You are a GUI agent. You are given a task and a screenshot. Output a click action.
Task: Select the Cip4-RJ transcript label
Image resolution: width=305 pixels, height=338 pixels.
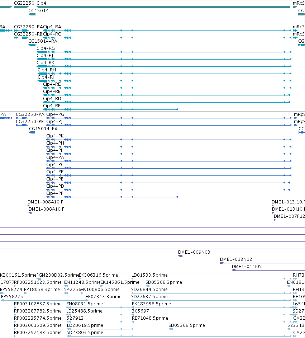point(45,56)
